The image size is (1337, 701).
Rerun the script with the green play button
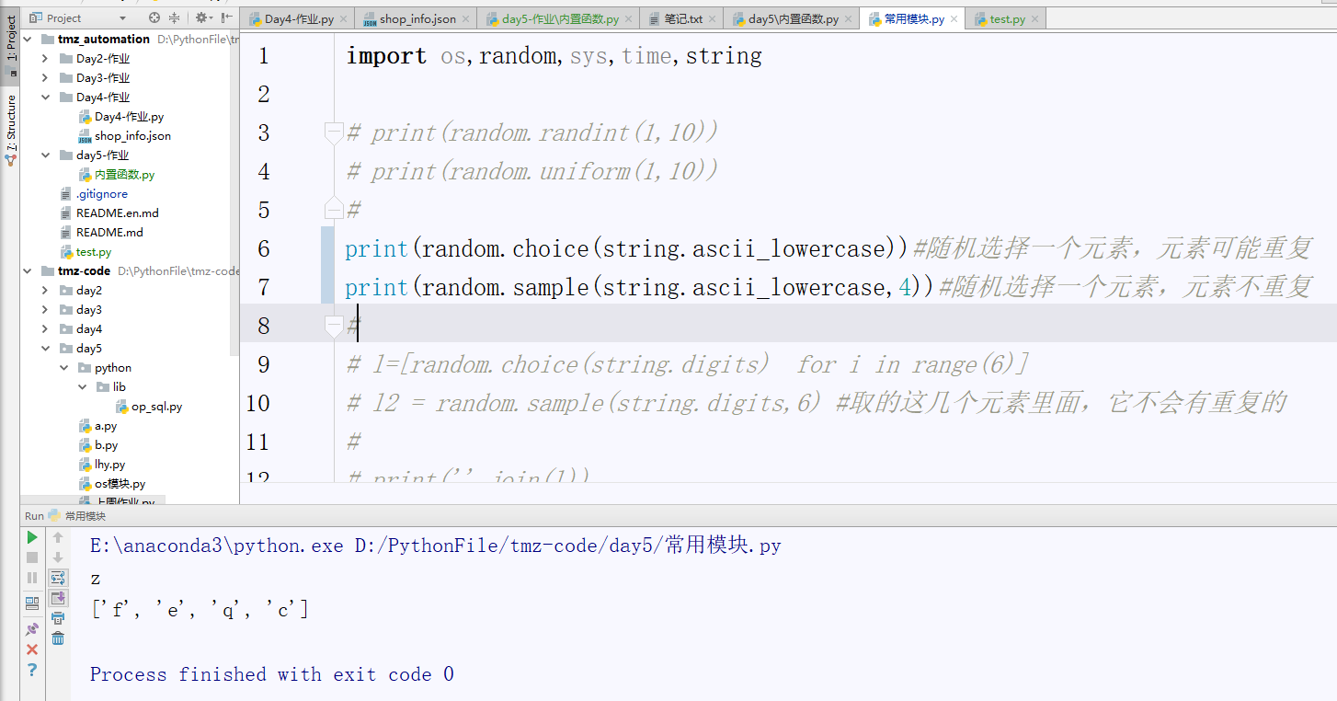(x=32, y=537)
